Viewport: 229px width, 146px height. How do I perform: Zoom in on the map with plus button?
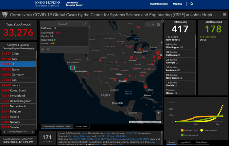[x=158, y=113]
